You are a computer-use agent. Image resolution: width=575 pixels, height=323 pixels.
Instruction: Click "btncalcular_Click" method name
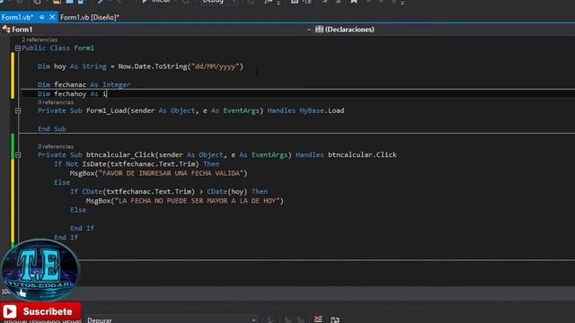click(x=120, y=155)
